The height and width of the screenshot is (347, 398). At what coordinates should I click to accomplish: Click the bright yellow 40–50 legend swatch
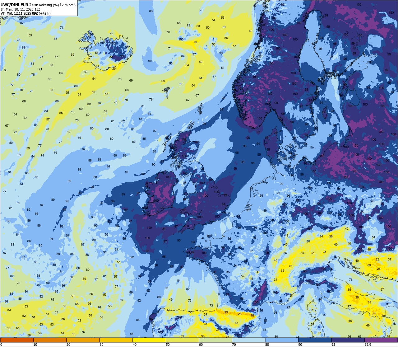click(149, 340)
